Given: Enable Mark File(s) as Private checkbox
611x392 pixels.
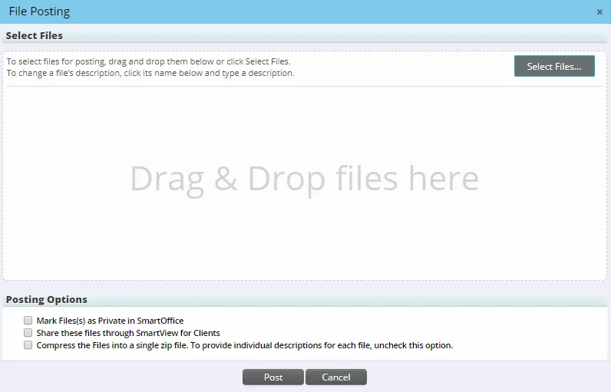Looking at the screenshot, I should [x=28, y=321].
